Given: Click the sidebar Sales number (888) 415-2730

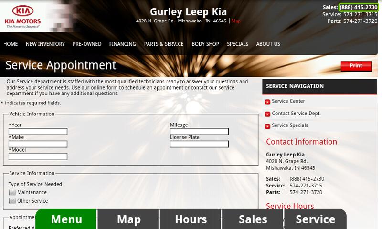Looking at the screenshot, I should (307, 179).
